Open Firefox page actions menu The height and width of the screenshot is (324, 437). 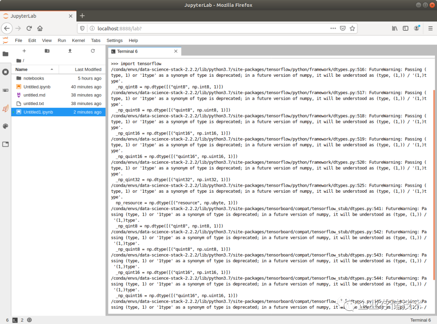pos(333,28)
